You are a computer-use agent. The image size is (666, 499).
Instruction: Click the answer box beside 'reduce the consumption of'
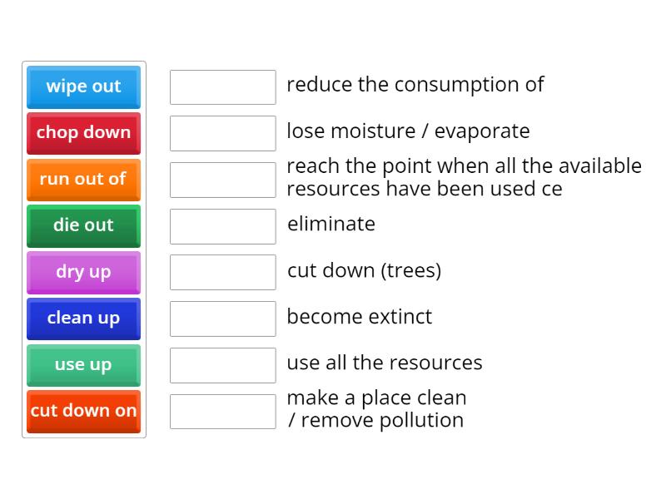coord(222,85)
